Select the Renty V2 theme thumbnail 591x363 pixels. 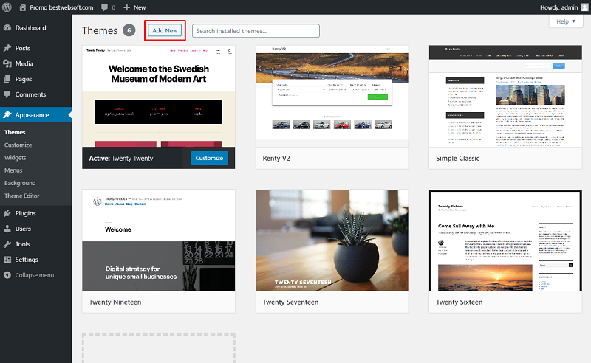(332, 96)
